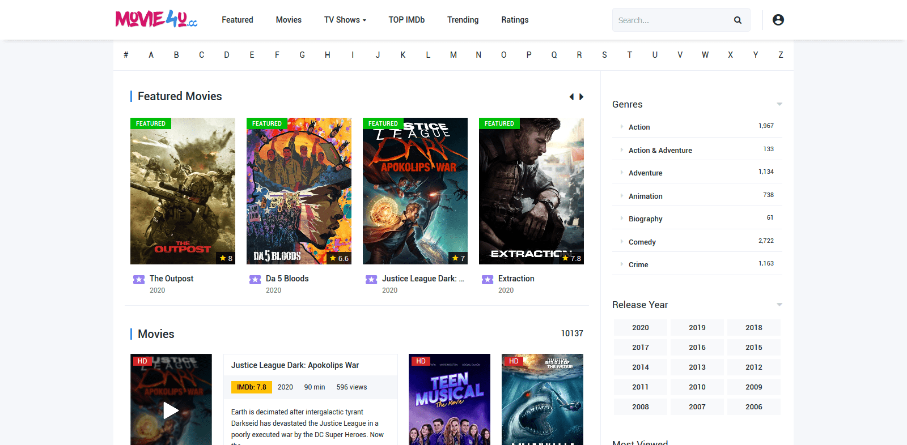This screenshot has width=907, height=445.
Task: Filter titles starting with Z
Action: pyautogui.click(x=781, y=55)
